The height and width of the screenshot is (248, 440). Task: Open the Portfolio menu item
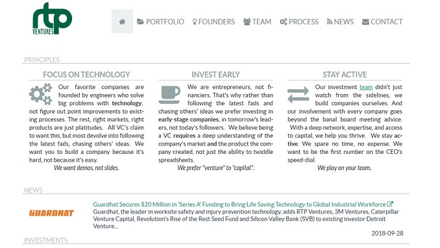coord(160,21)
